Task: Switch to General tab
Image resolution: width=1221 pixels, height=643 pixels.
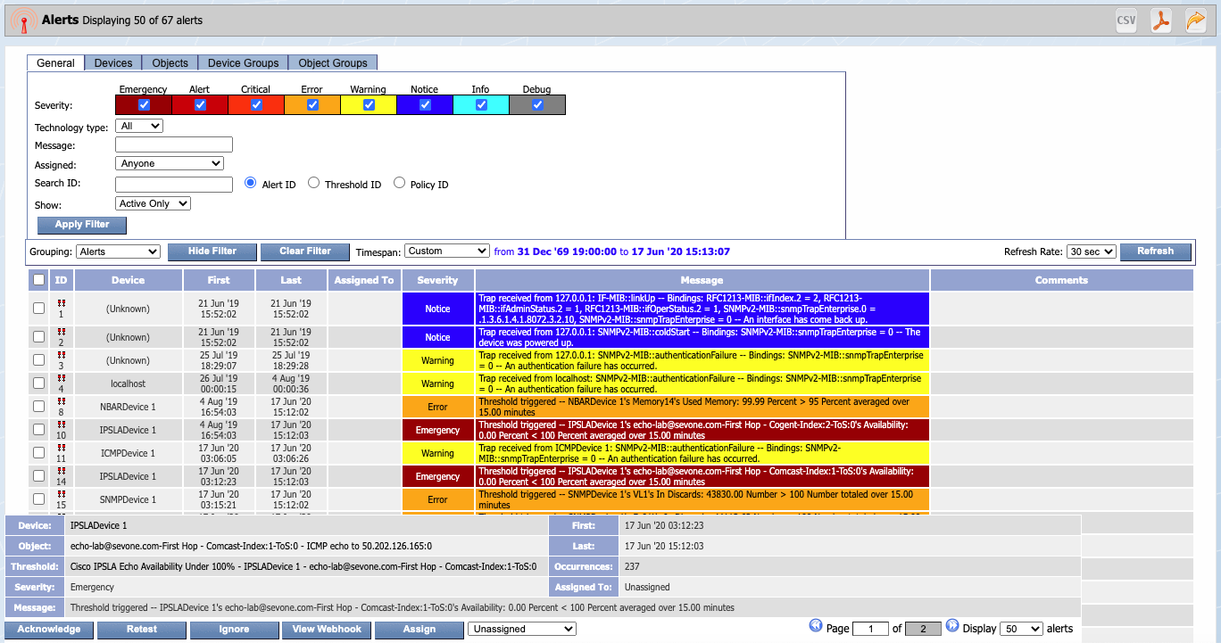Action: [55, 62]
